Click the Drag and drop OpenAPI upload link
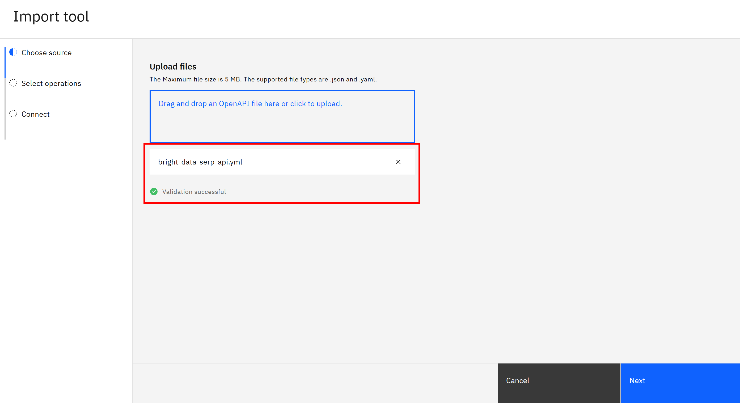The width and height of the screenshot is (740, 403). point(250,103)
